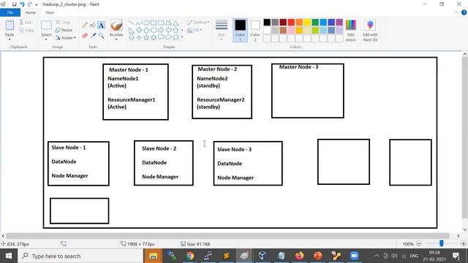Click the horizontal scrollbar
This screenshot has width=468, height=263.
[x=227, y=235]
